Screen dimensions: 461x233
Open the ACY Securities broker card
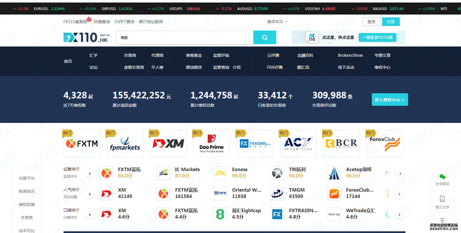[298, 143]
